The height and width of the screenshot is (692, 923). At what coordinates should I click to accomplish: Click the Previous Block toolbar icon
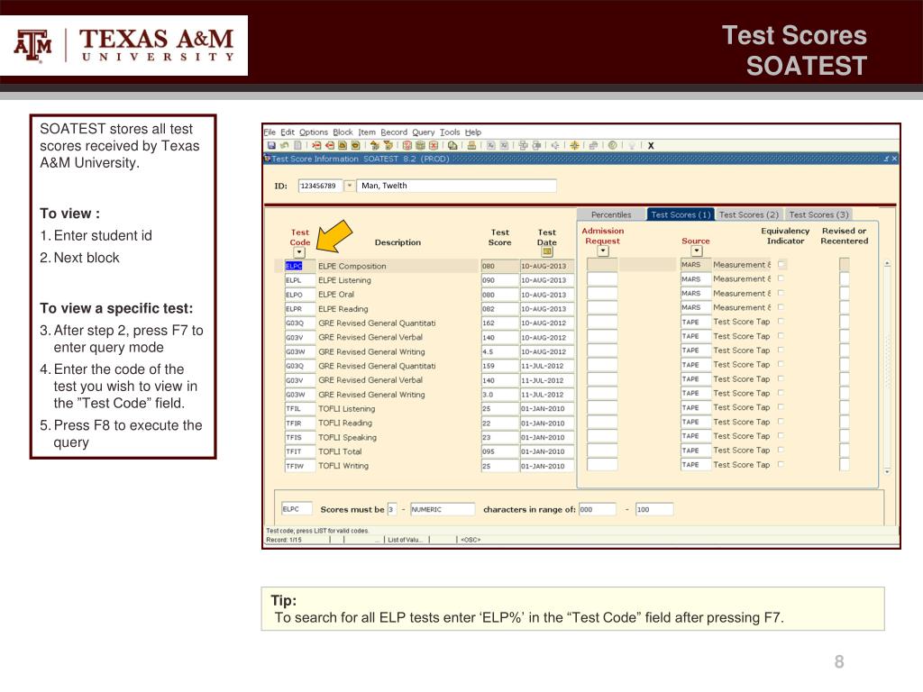(374, 145)
